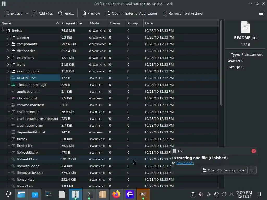Screen dimensions: 267x200
Task: Select dependentlibs.list file
Action: point(31,132)
